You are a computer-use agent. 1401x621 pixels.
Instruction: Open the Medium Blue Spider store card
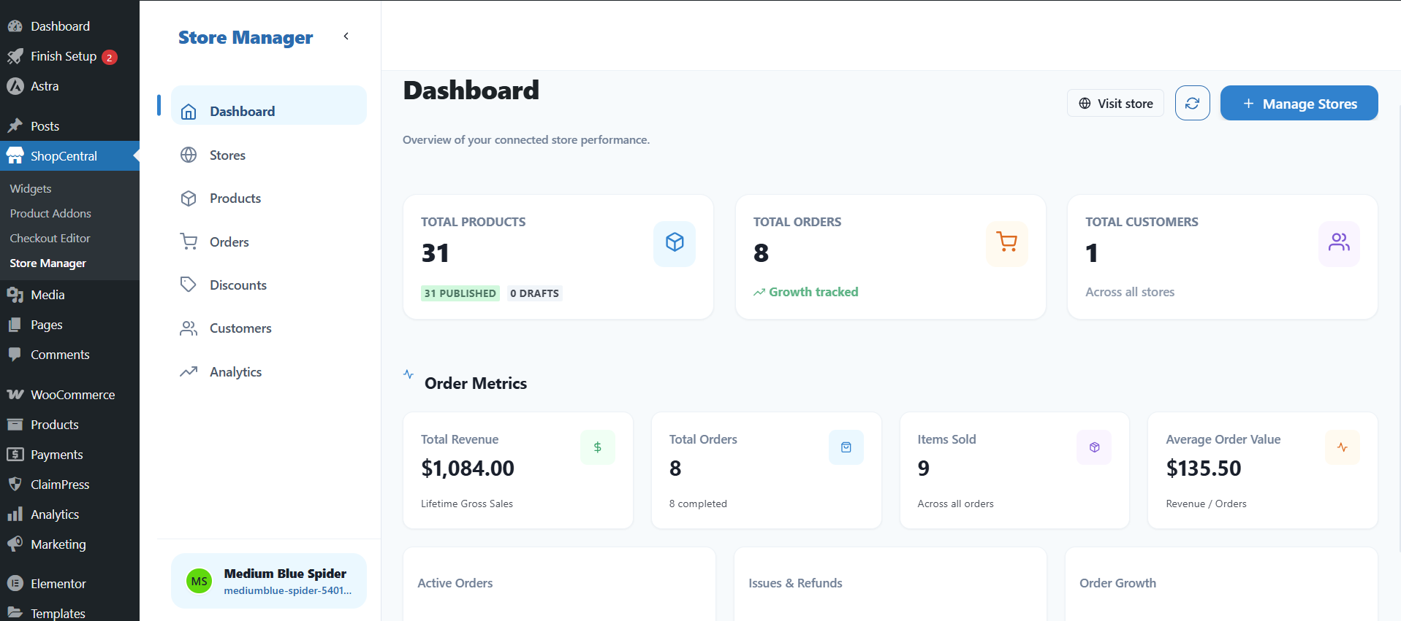268,581
